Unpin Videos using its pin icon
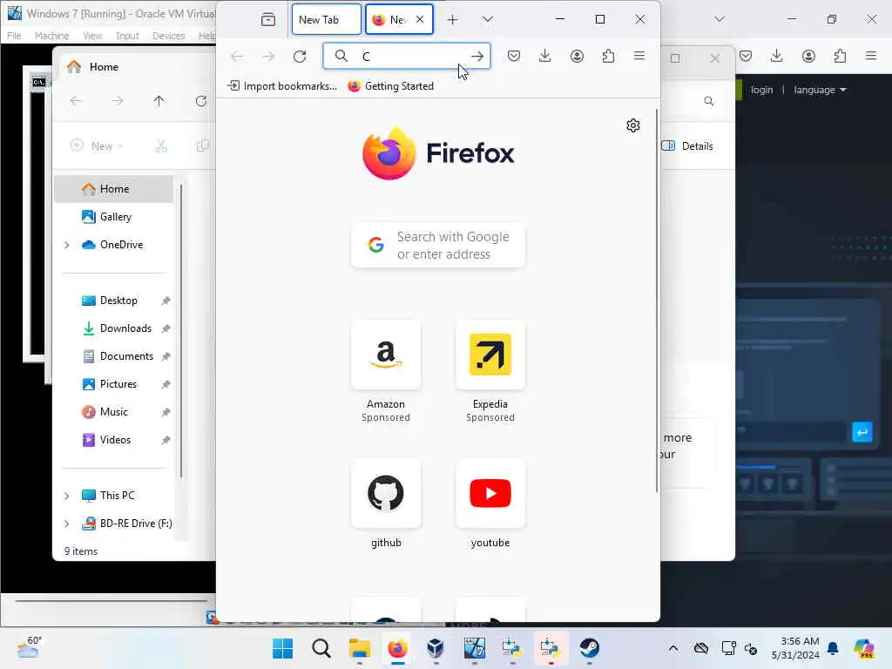892x669 pixels. click(166, 440)
